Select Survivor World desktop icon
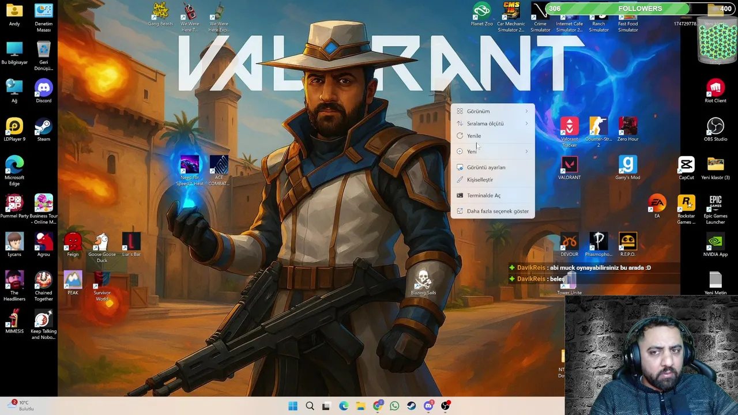738x415 pixels. point(102,286)
